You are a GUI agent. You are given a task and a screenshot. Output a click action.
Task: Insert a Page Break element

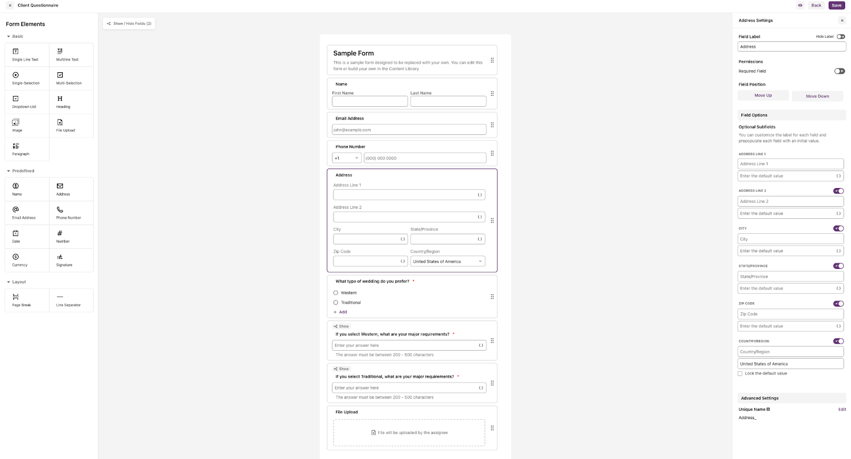[27, 300]
